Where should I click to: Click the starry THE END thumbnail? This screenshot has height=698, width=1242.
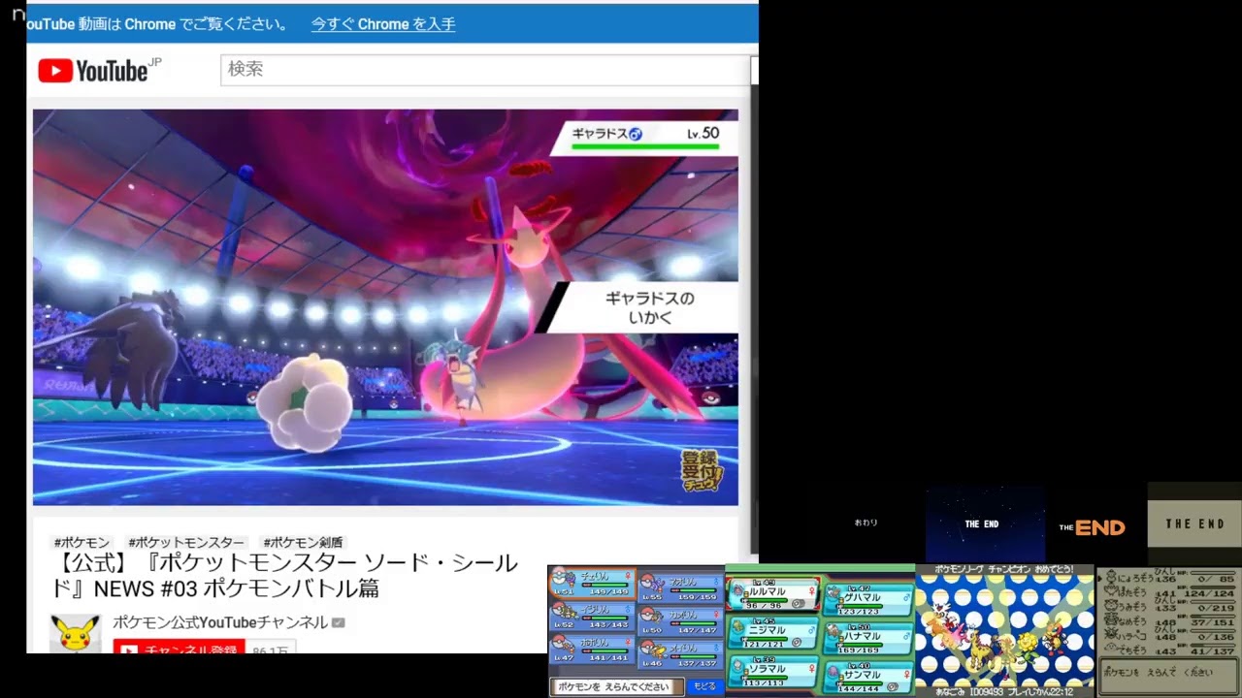pyautogui.click(x=984, y=523)
